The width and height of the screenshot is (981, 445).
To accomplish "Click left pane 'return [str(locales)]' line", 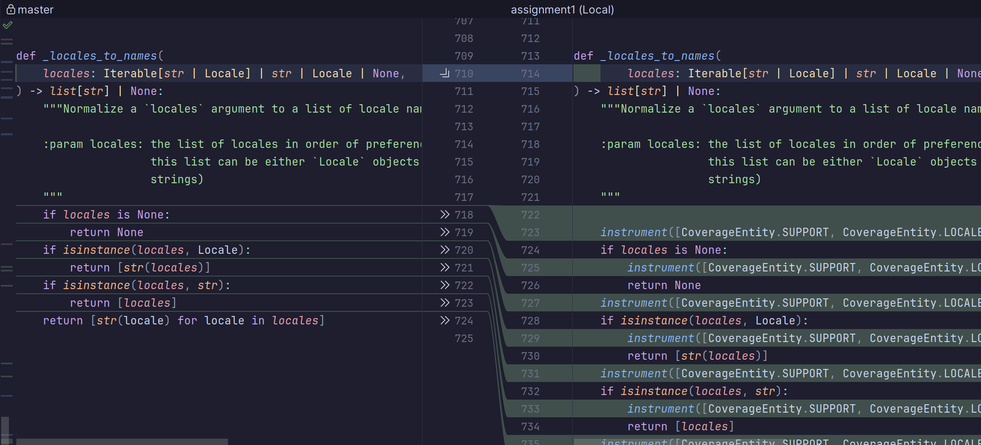I will click(140, 268).
